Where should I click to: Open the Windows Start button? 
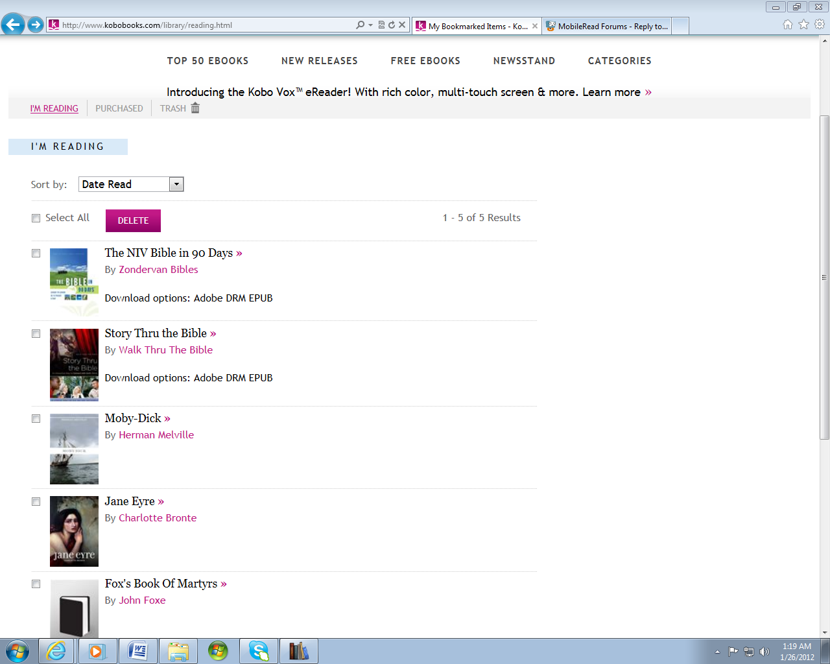(x=18, y=651)
